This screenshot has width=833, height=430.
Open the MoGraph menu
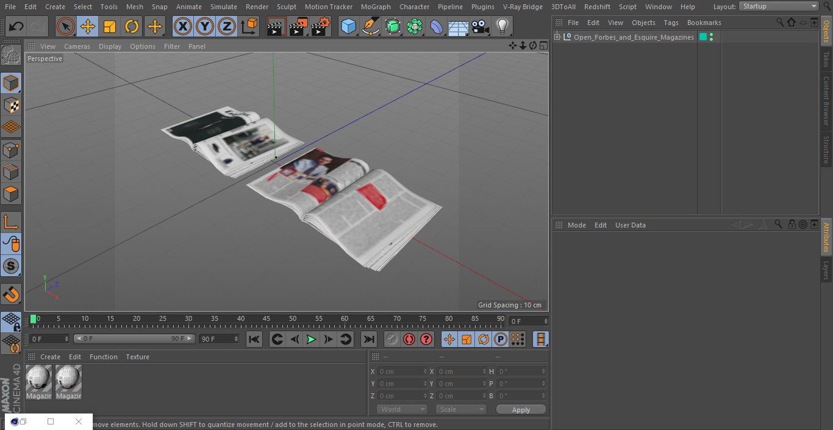(x=376, y=7)
